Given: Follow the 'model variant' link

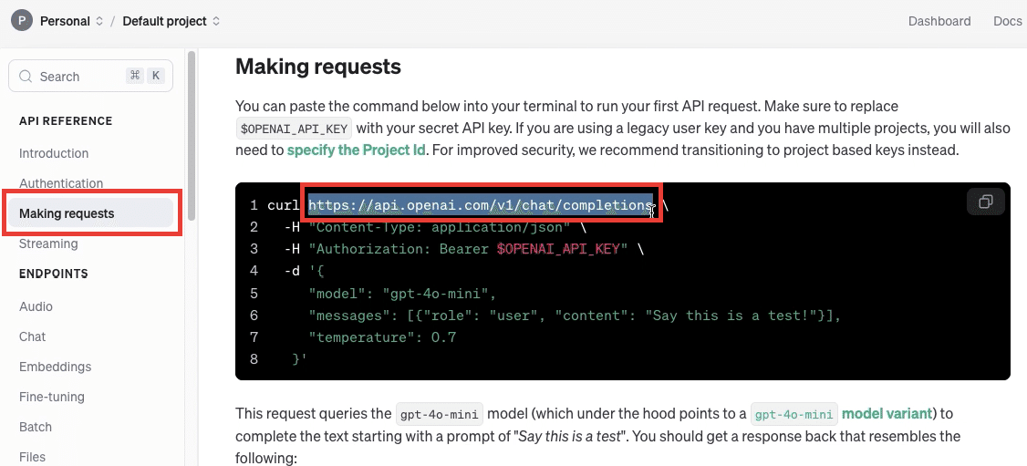Looking at the screenshot, I should coord(887,414).
